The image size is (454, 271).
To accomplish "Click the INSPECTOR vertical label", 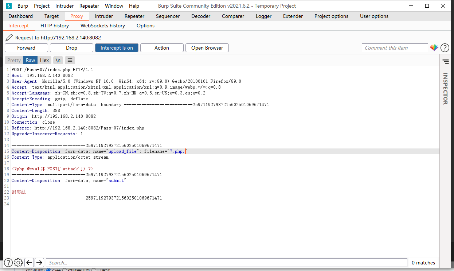I will click(445, 89).
